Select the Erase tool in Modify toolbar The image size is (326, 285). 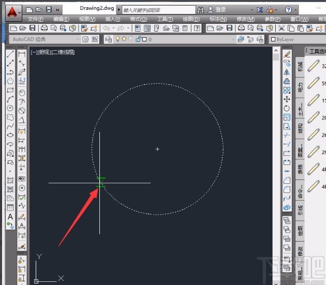pyautogui.click(x=287, y=54)
